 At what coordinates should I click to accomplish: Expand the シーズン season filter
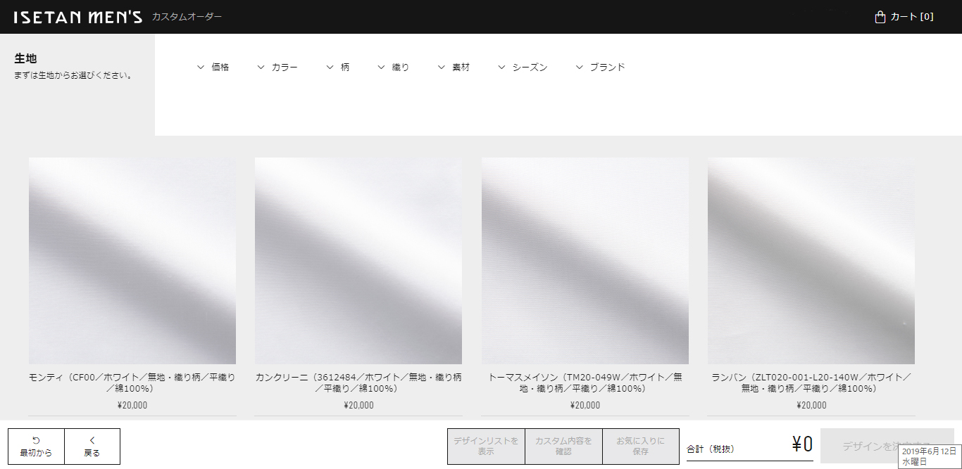[x=523, y=68]
